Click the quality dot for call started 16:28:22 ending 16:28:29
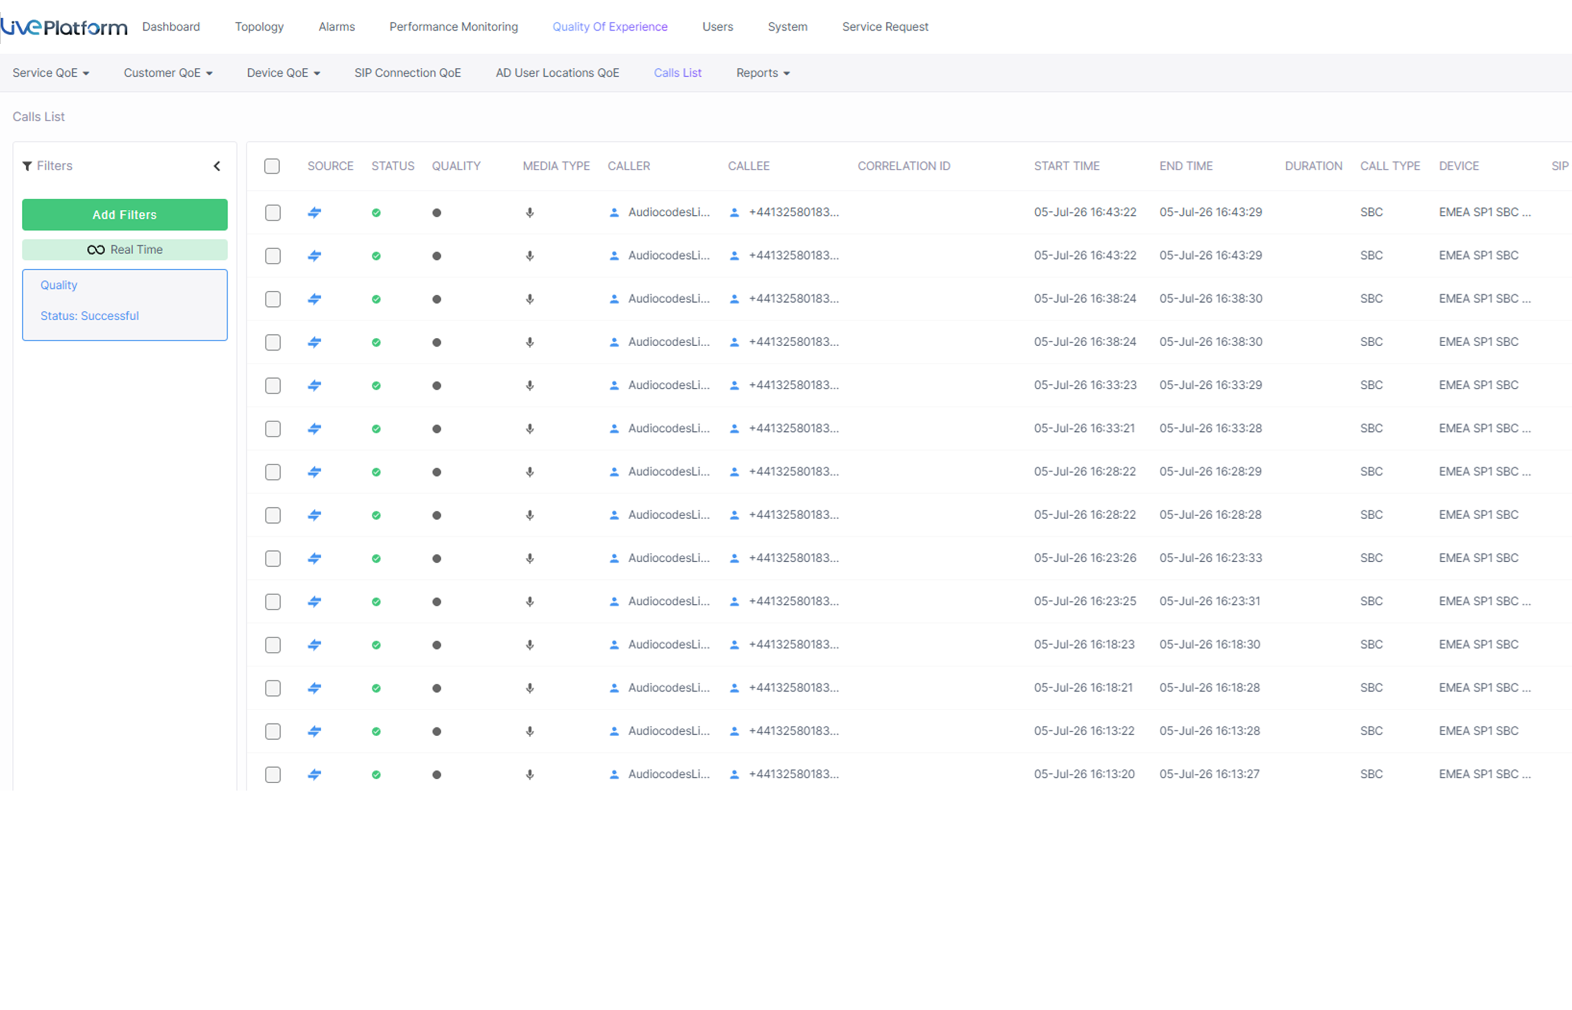 [437, 472]
